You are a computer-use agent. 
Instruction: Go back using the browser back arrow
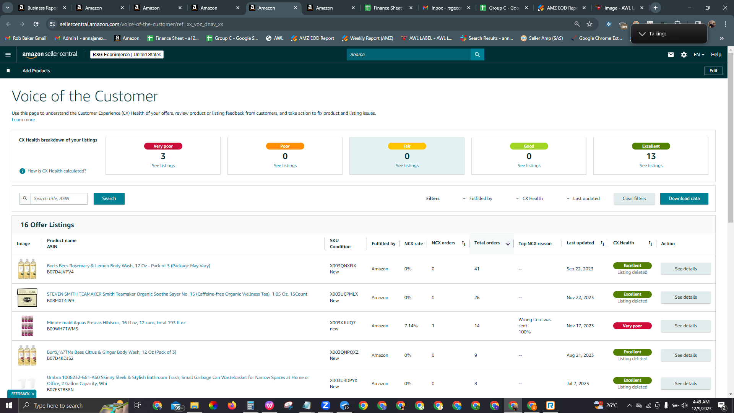point(8,24)
